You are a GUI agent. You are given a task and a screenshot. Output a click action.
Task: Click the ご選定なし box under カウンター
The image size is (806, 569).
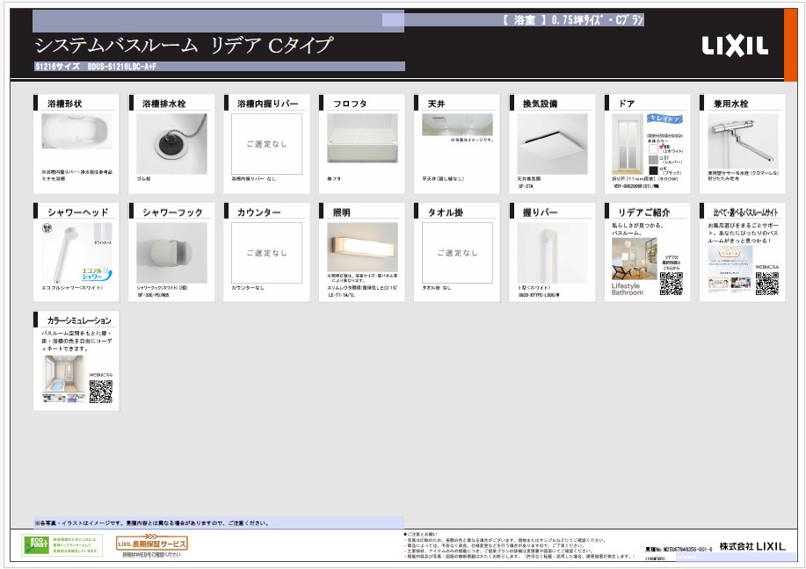tap(267, 253)
